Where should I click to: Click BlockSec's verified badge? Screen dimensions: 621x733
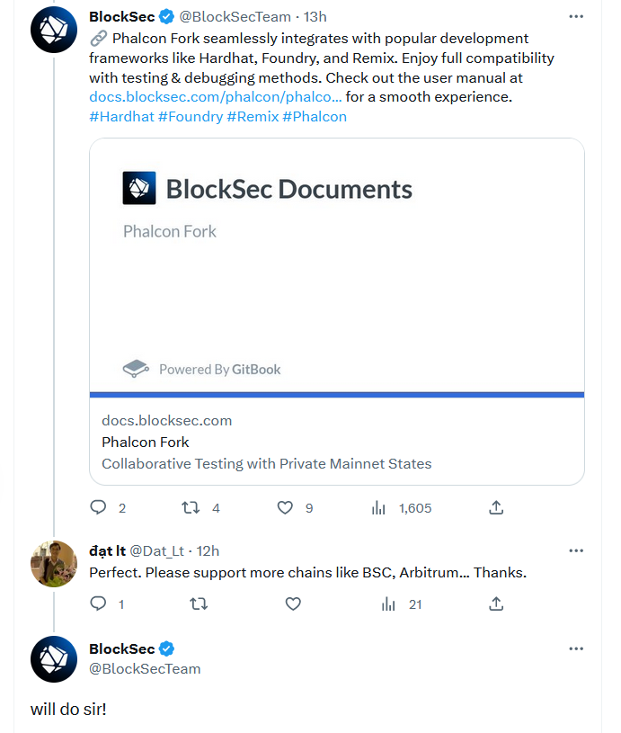click(166, 16)
